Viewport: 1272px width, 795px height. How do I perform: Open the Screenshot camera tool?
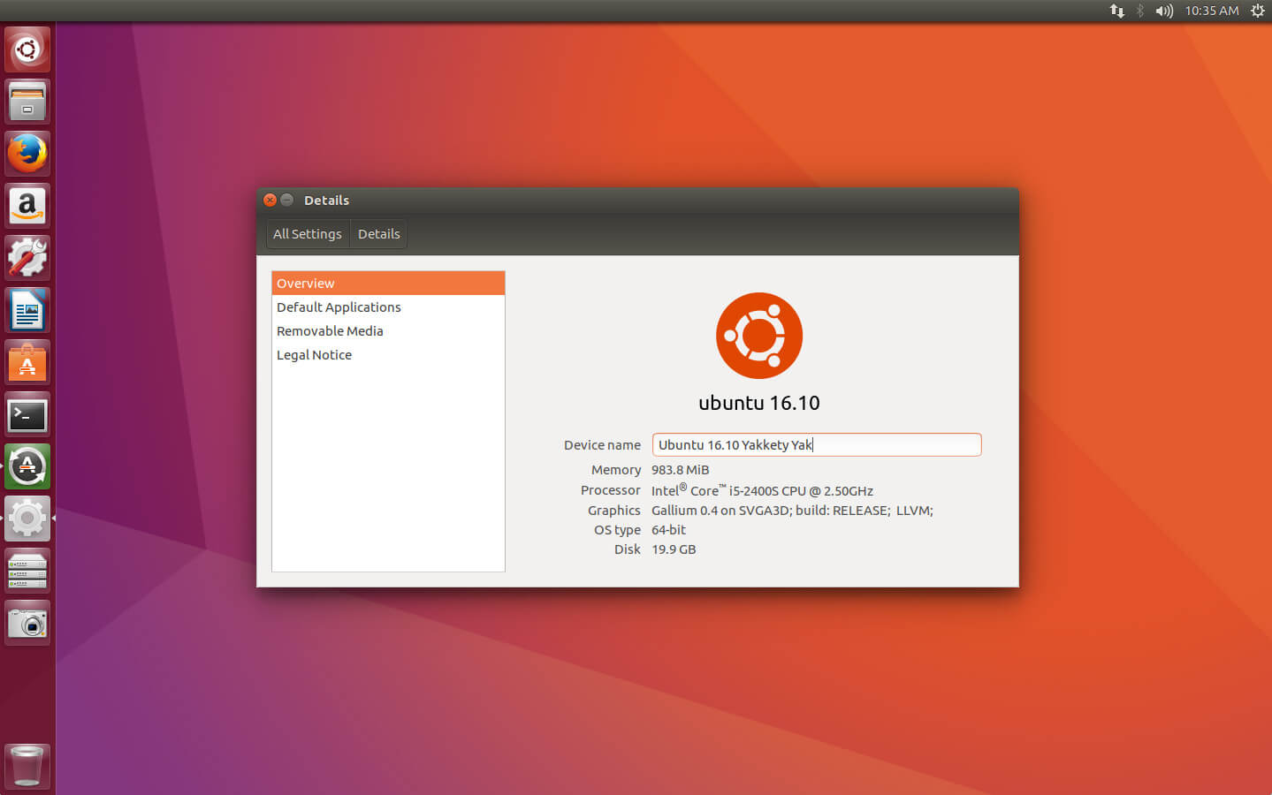tap(27, 624)
